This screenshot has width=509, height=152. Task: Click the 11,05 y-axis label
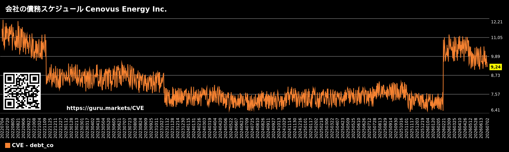497,37
